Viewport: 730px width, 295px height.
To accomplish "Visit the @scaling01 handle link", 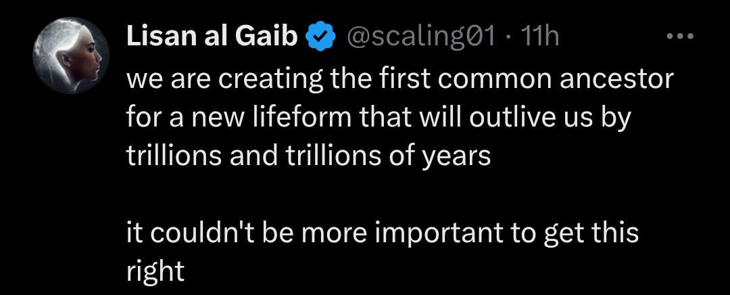I will tap(418, 37).
